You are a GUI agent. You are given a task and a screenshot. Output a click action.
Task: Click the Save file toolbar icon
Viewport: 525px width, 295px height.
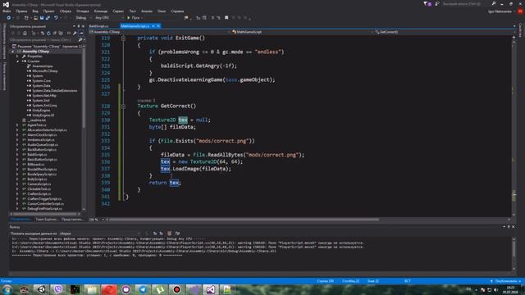[x=42, y=18]
